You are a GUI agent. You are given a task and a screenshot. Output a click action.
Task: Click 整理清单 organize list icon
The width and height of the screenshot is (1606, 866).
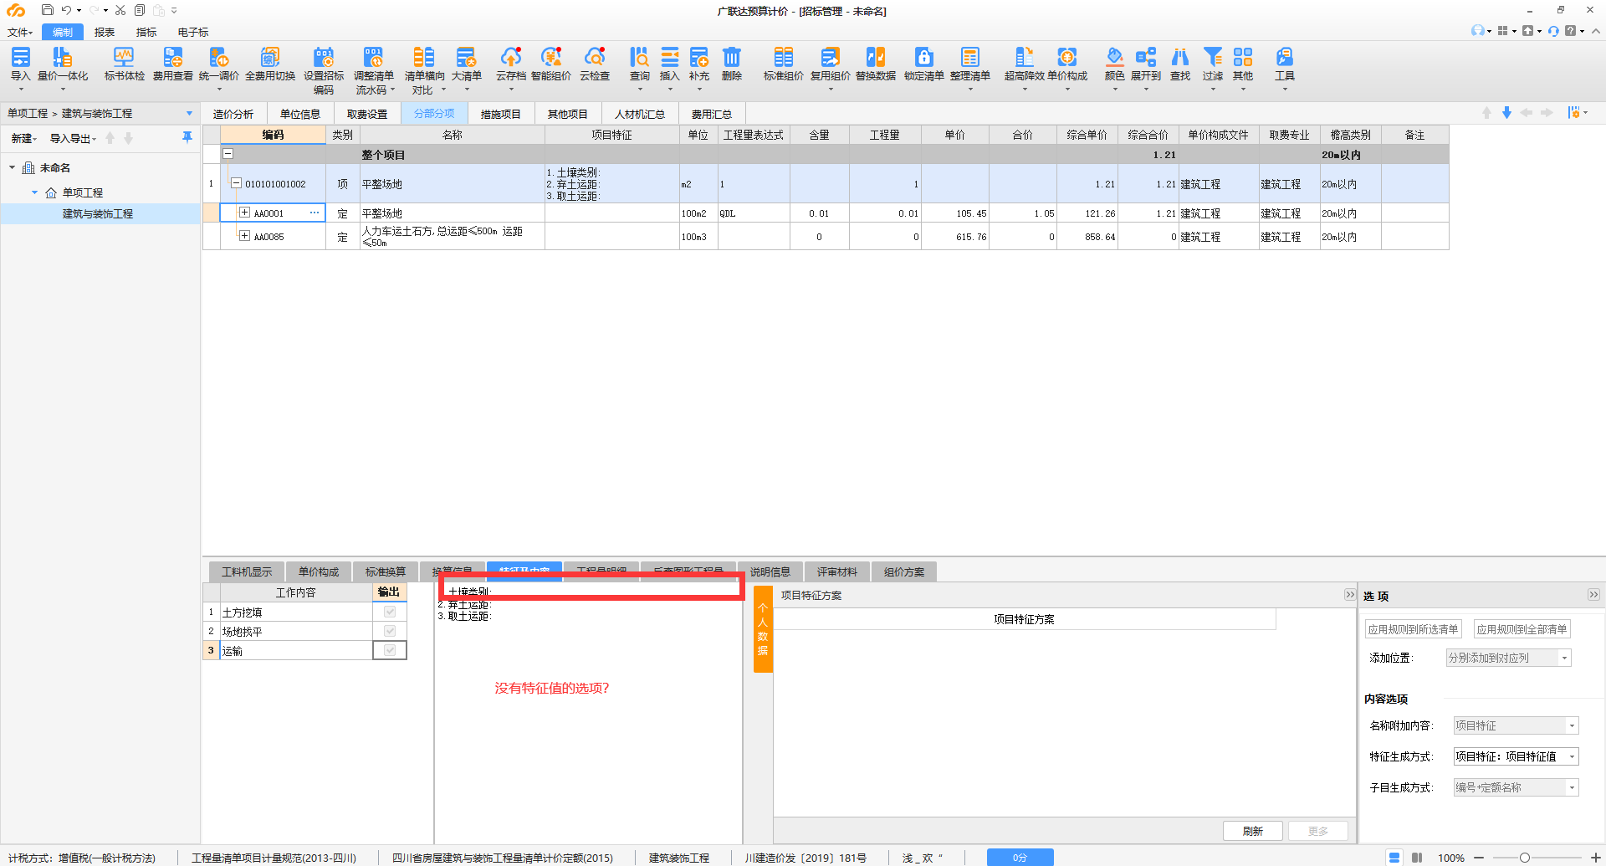tap(970, 57)
